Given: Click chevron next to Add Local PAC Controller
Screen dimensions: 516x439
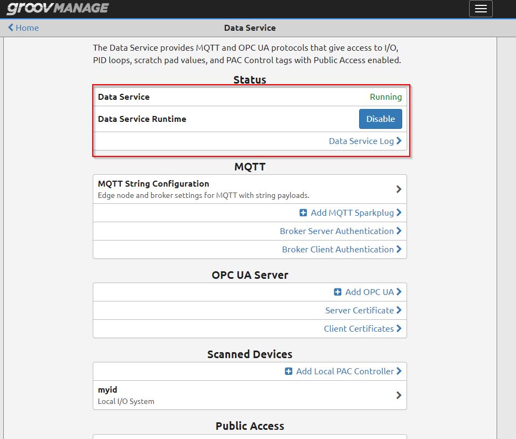Looking at the screenshot, I should (x=399, y=371).
